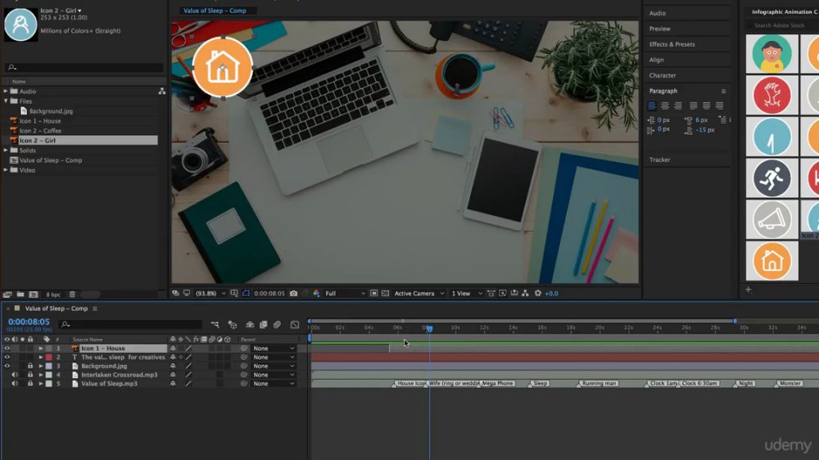Image resolution: width=819 pixels, height=460 pixels.
Task: Reset exposure icon in viewer footer
Action: point(538,294)
